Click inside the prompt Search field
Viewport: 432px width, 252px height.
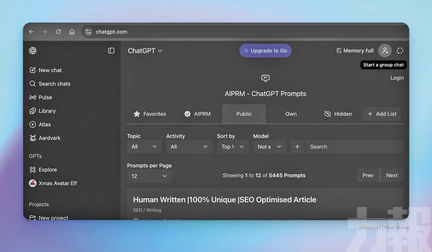354,147
